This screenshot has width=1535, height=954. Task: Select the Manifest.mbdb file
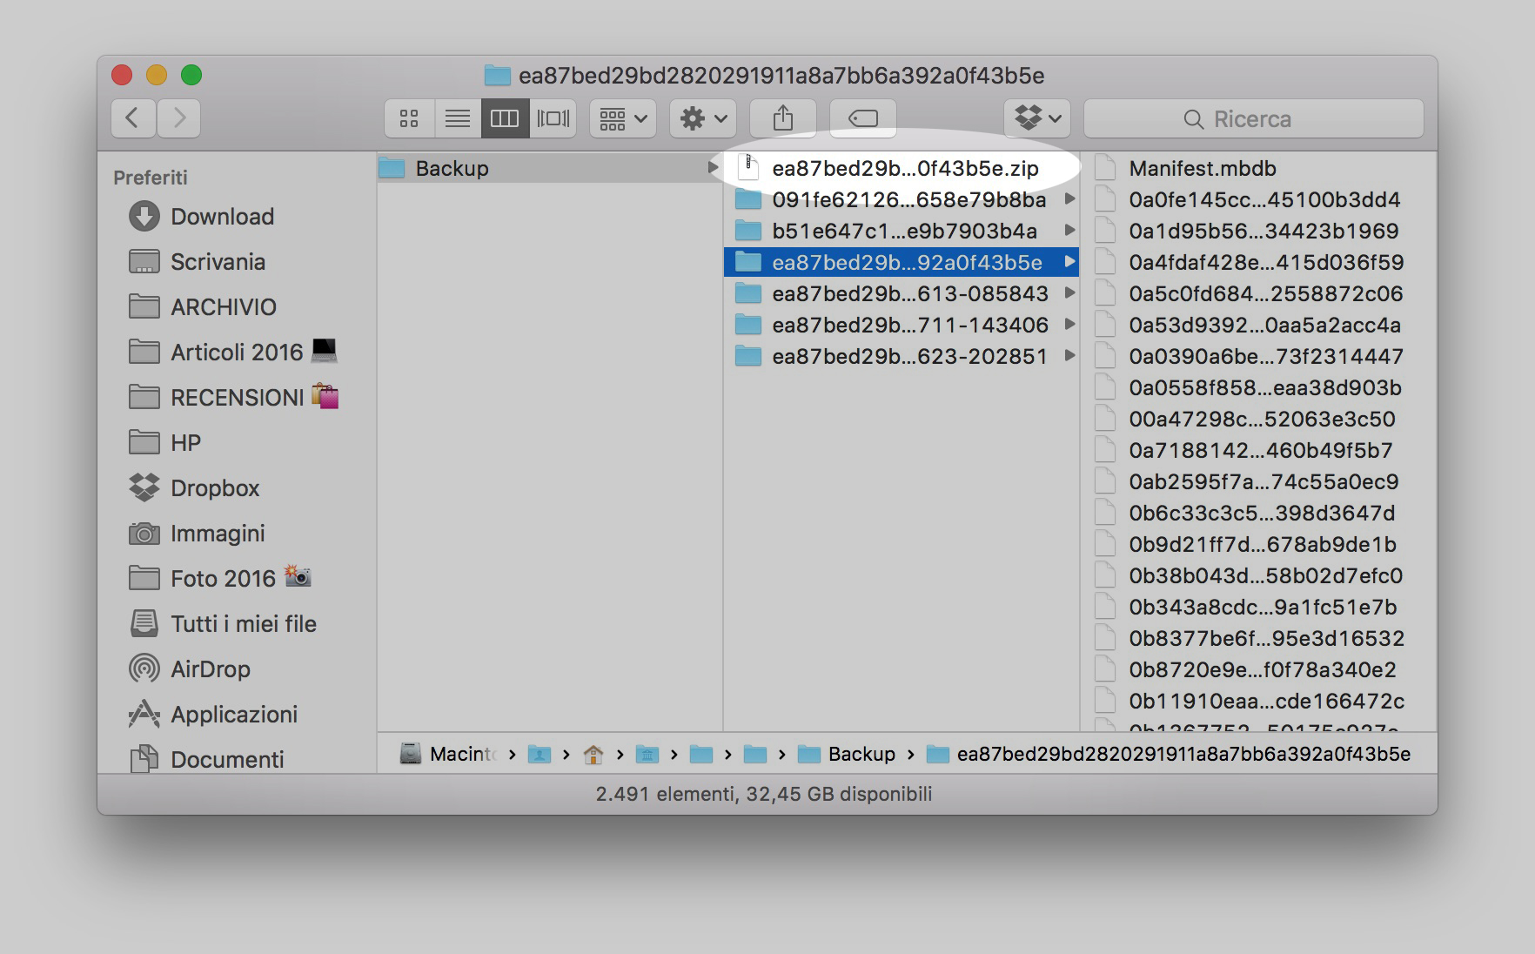(x=1258, y=168)
